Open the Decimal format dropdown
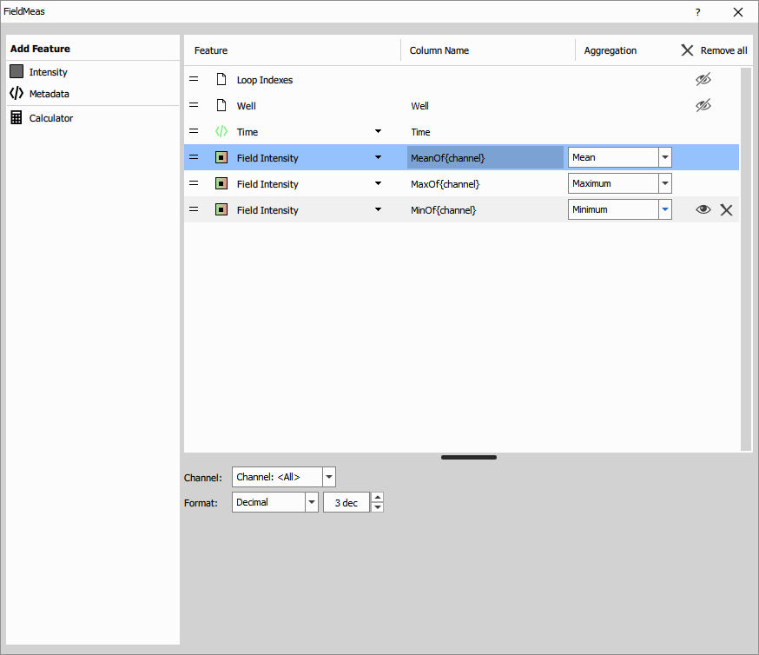The image size is (759, 655). click(x=312, y=502)
